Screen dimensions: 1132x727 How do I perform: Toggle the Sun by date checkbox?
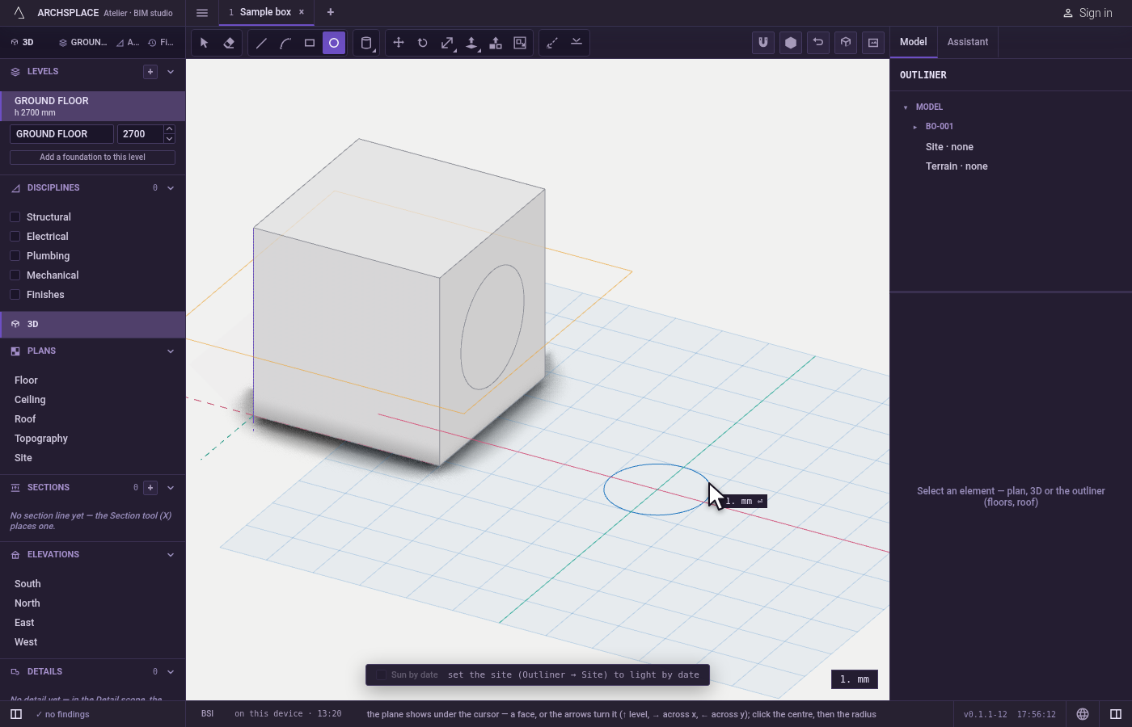pos(381,675)
